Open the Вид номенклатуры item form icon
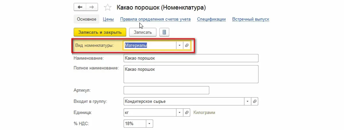This screenshot has width=344, height=130. 187,45
